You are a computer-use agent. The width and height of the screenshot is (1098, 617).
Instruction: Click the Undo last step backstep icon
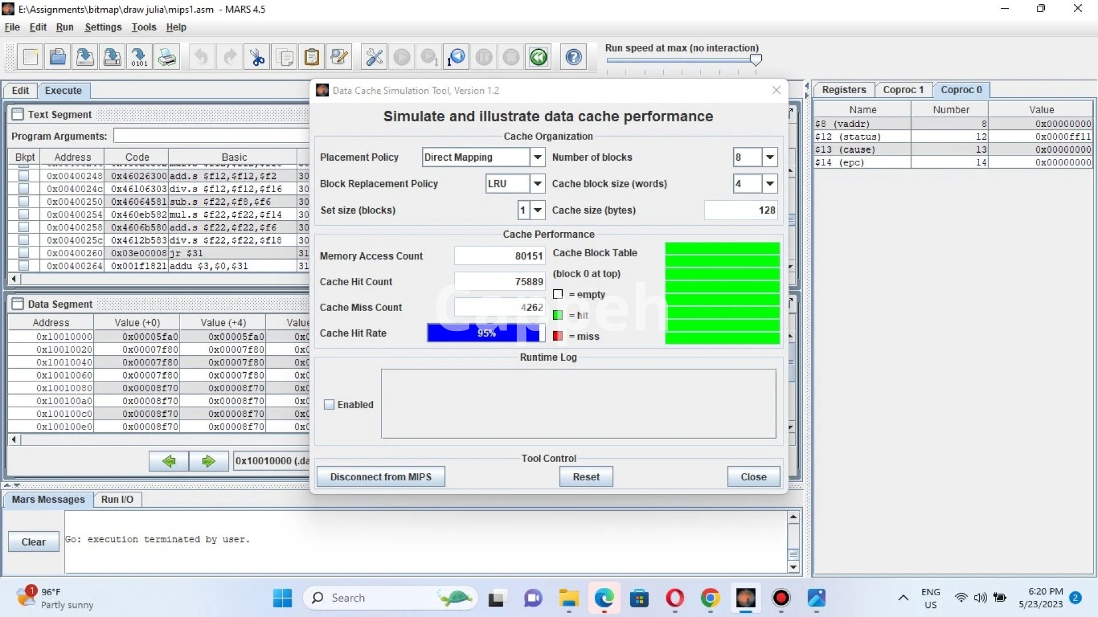(456, 57)
